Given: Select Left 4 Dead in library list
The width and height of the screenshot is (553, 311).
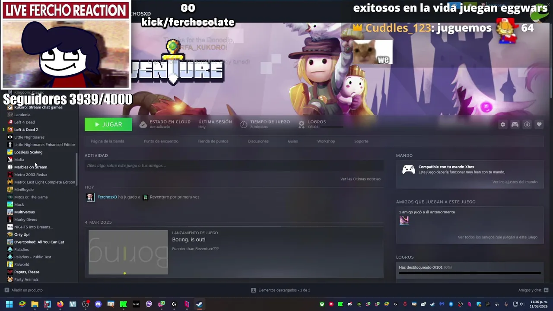Looking at the screenshot, I should coord(24,122).
